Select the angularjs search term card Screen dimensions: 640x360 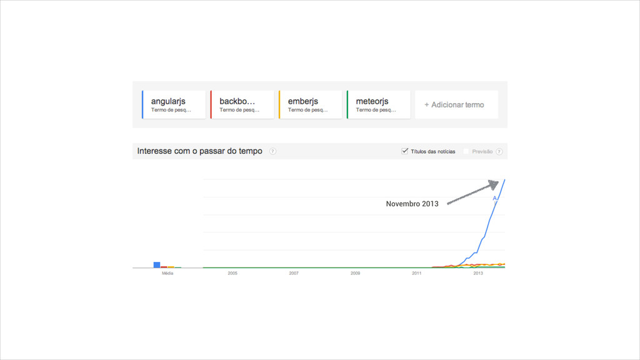174,105
